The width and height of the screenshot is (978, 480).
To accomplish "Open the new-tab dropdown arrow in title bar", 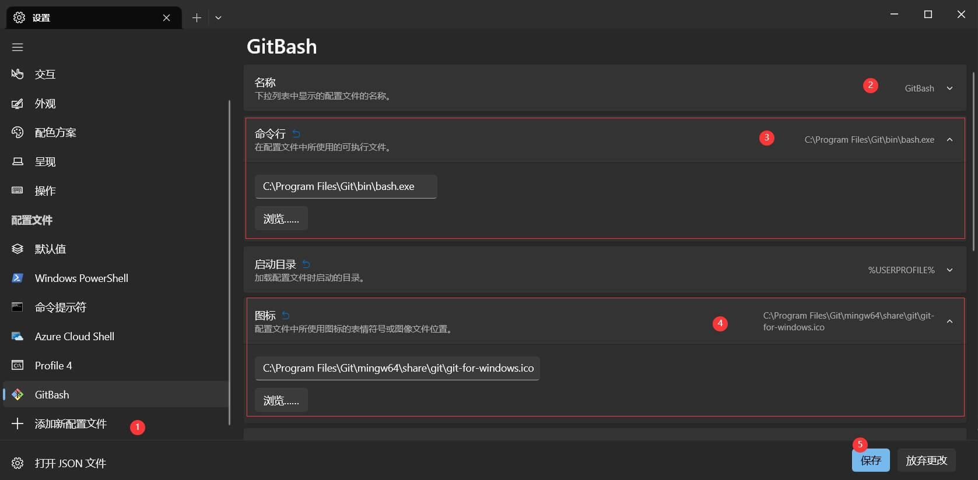I will (x=218, y=18).
